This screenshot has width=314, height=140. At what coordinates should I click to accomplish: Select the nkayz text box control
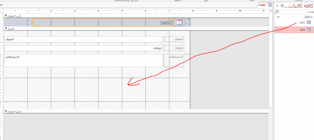point(84,48)
